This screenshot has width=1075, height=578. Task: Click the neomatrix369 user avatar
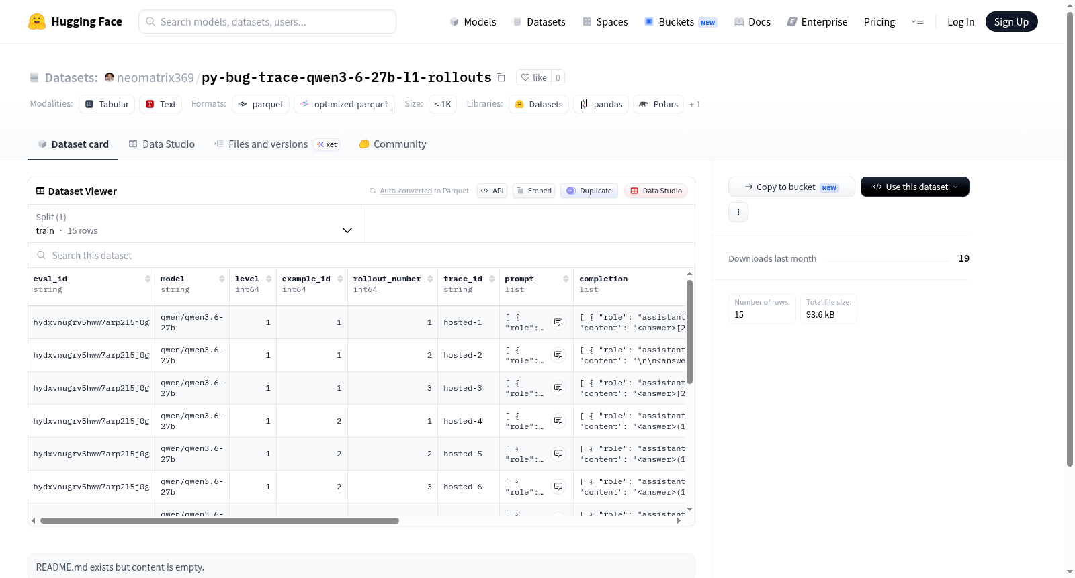110,77
